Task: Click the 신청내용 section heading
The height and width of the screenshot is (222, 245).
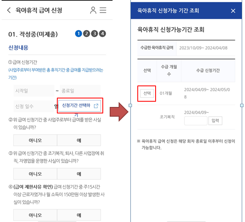Action: (x=18, y=48)
